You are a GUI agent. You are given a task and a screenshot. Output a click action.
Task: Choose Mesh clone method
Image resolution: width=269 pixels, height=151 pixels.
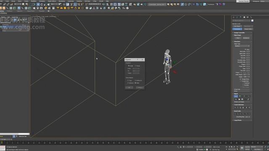tap(135, 83)
